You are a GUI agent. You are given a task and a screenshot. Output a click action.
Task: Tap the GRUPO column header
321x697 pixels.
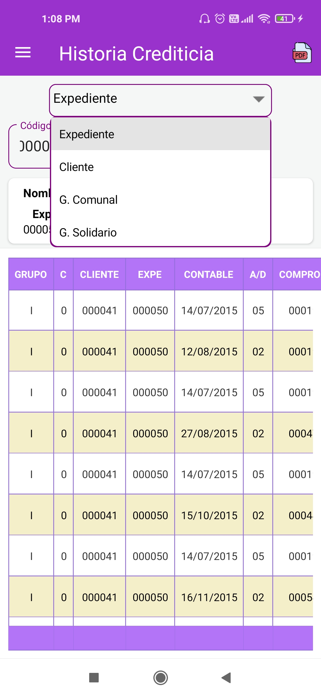click(x=31, y=274)
